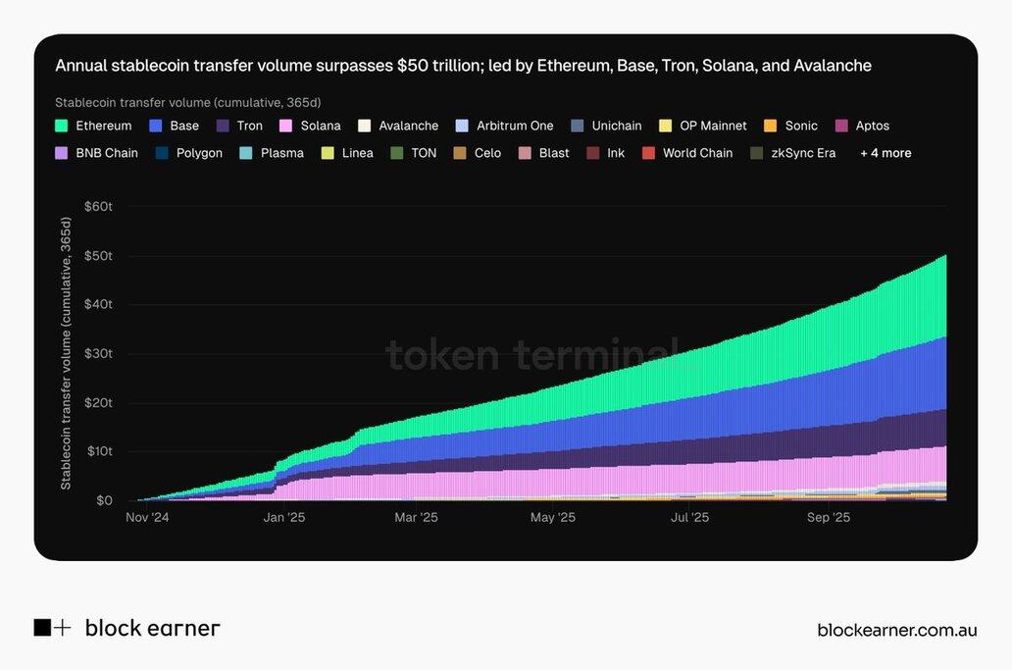Expand the '+ 4 more' legend items
Screen dimensions: 1012x670
(x=885, y=153)
